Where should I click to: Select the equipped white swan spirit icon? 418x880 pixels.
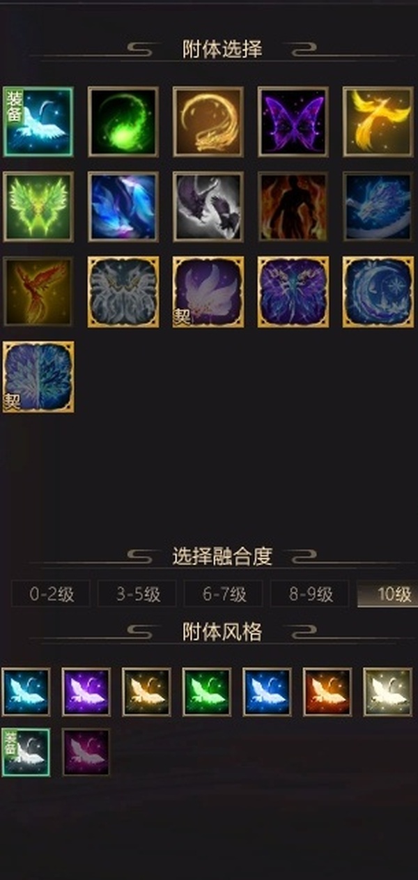38,121
